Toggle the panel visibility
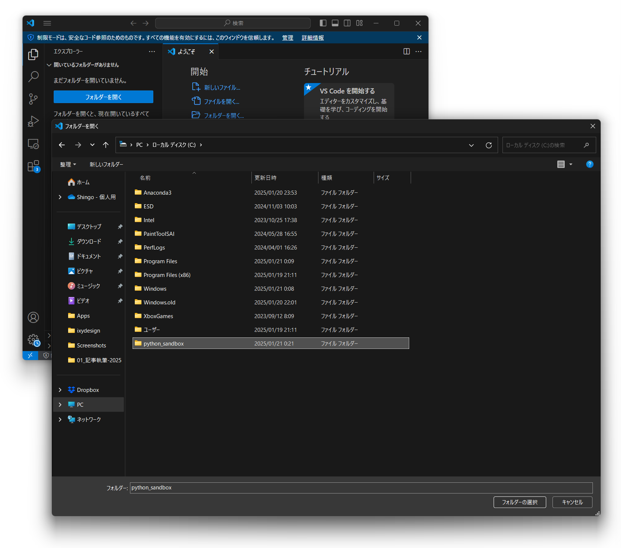This screenshot has height=548, width=621. (x=335, y=23)
